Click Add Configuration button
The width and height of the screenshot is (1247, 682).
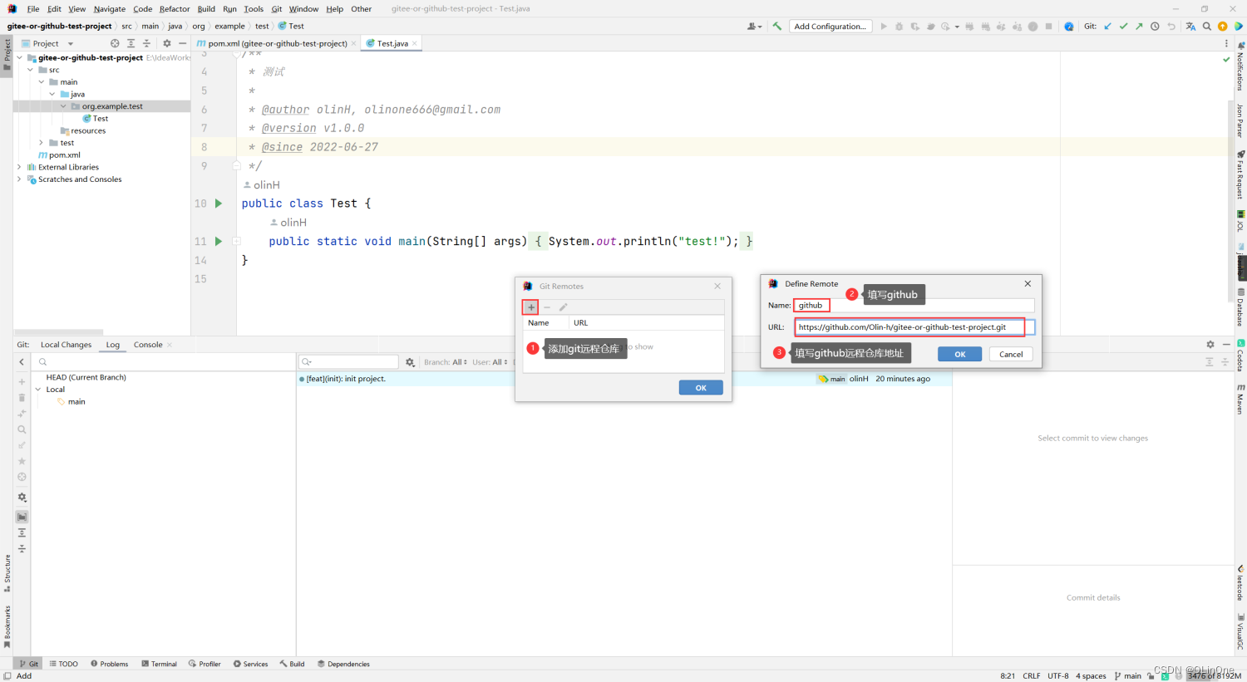(831, 27)
